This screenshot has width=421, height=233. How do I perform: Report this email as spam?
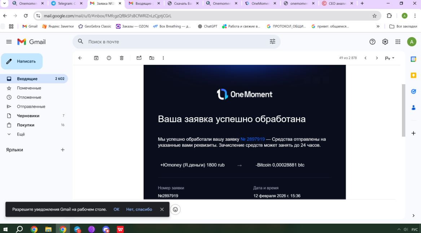(x=109, y=58)
